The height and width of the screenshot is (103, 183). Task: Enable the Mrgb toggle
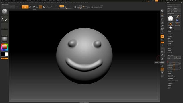pos(47,6)
